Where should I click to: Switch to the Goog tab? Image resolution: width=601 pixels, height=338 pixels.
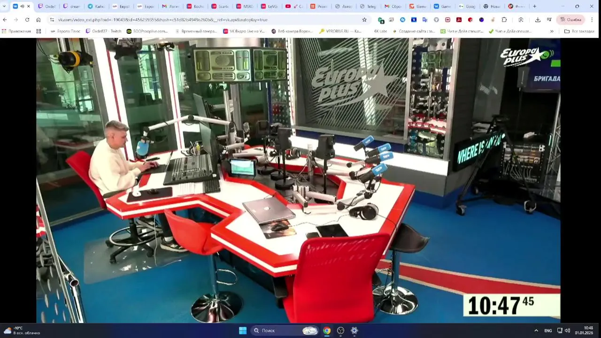pos(467,7)
